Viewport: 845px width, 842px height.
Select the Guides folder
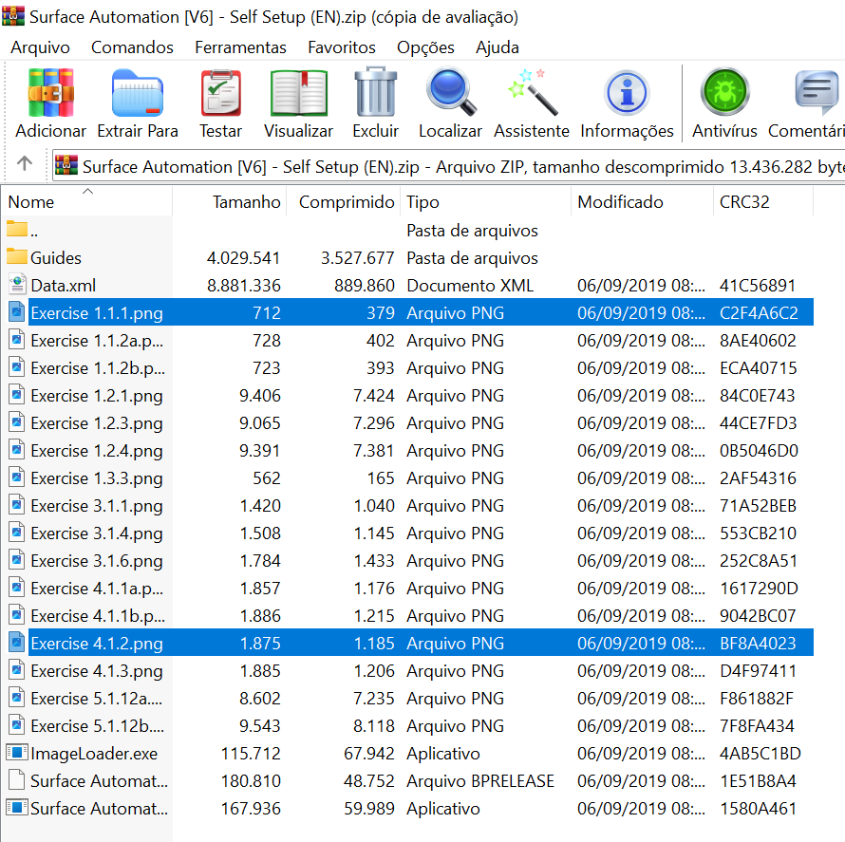point(56,258)
